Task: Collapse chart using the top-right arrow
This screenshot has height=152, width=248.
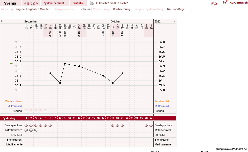Action: click(174, 21)
